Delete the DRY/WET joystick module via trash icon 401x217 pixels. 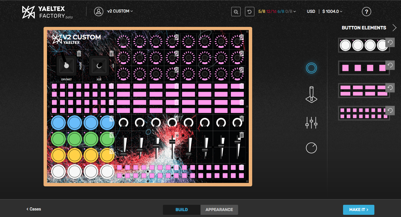(79, 53)
